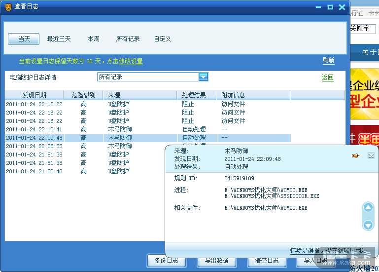The height and width of the screenshot is (272, 379).
Task: Click process path ending SYSDOCTOR.EXE
Action: [x=272, y=196]
